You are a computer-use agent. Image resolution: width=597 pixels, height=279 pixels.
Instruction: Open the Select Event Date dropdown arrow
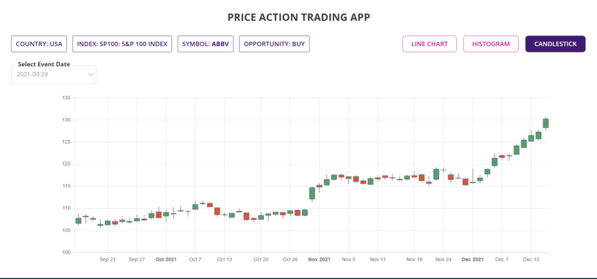point(91,74)
